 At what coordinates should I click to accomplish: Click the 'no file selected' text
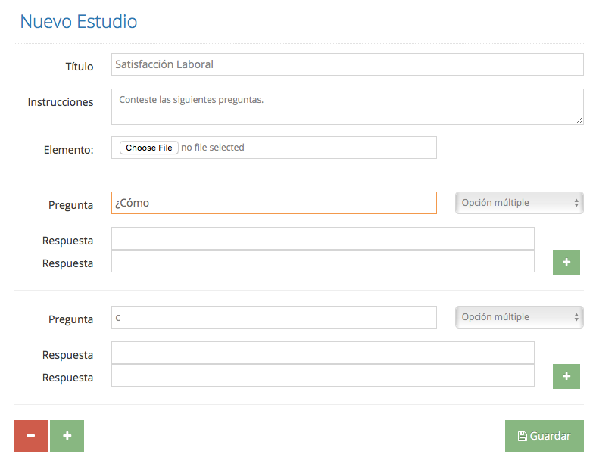pos(213,148)
